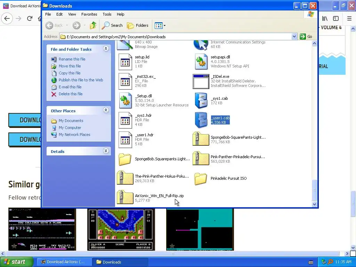Click browser Reload button
This screenshot has height=267, width=356.
click(30, 18)
